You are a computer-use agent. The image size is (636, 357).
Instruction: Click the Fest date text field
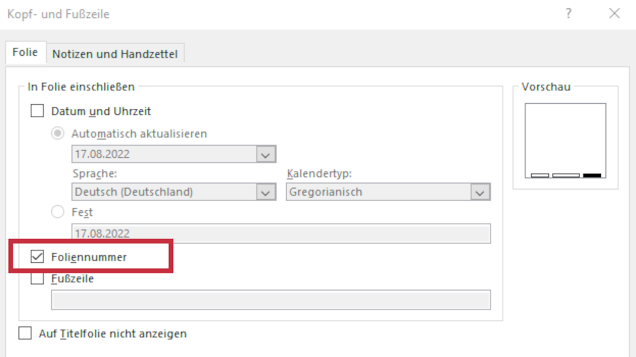[281, 233]
